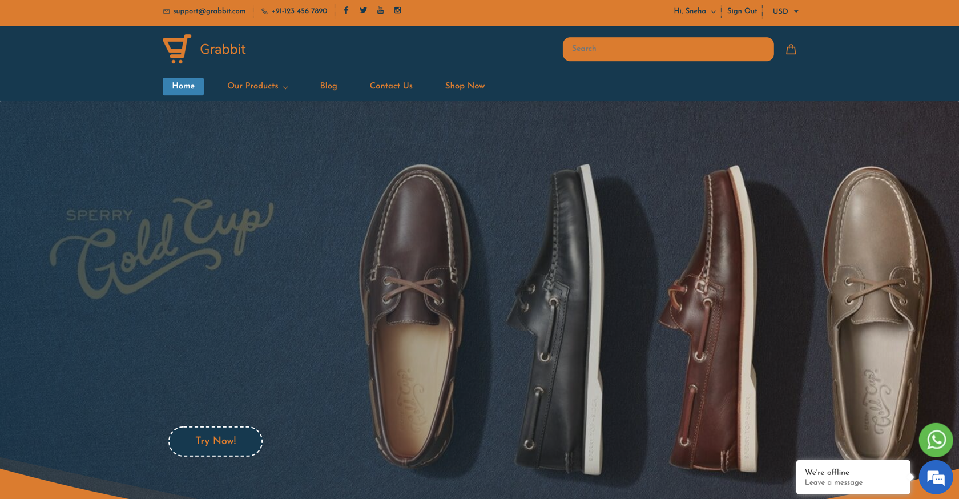Open the blue live chat bubble
959x499 pixels.
click(x=935, y=477)
